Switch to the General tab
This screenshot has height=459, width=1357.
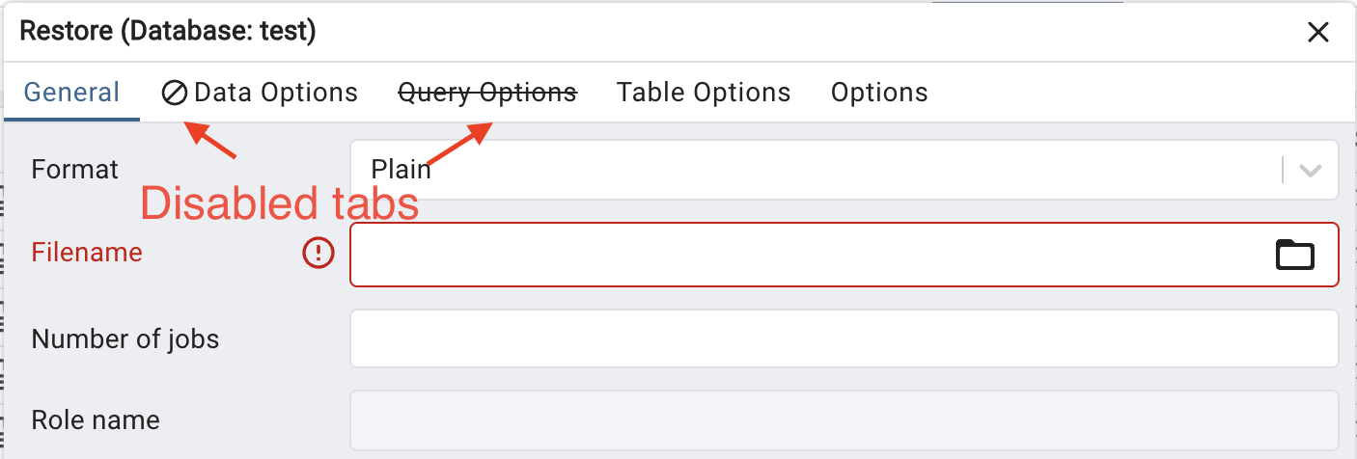[71, 93]
